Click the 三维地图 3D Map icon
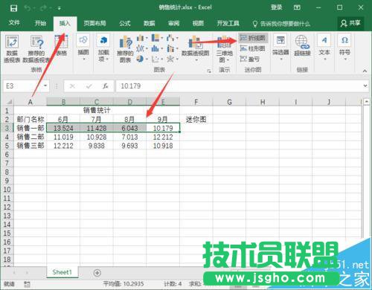This screenshot has width=372, height=290. (x=224, y=48)
